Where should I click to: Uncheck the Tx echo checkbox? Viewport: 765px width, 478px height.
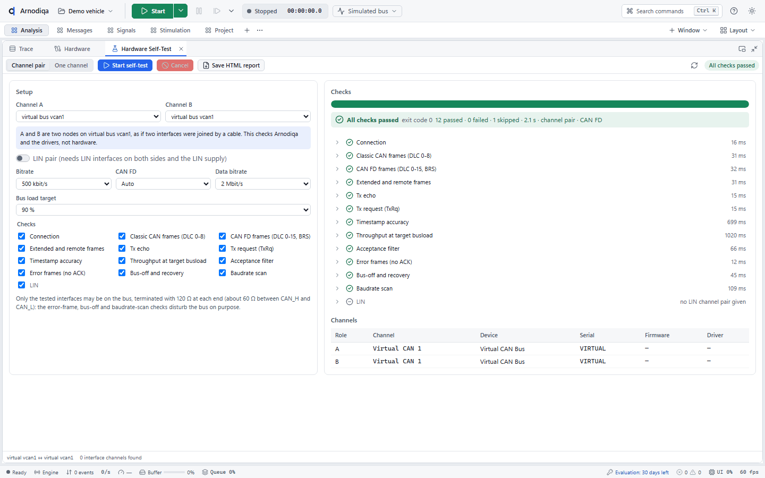pos(122,249)
